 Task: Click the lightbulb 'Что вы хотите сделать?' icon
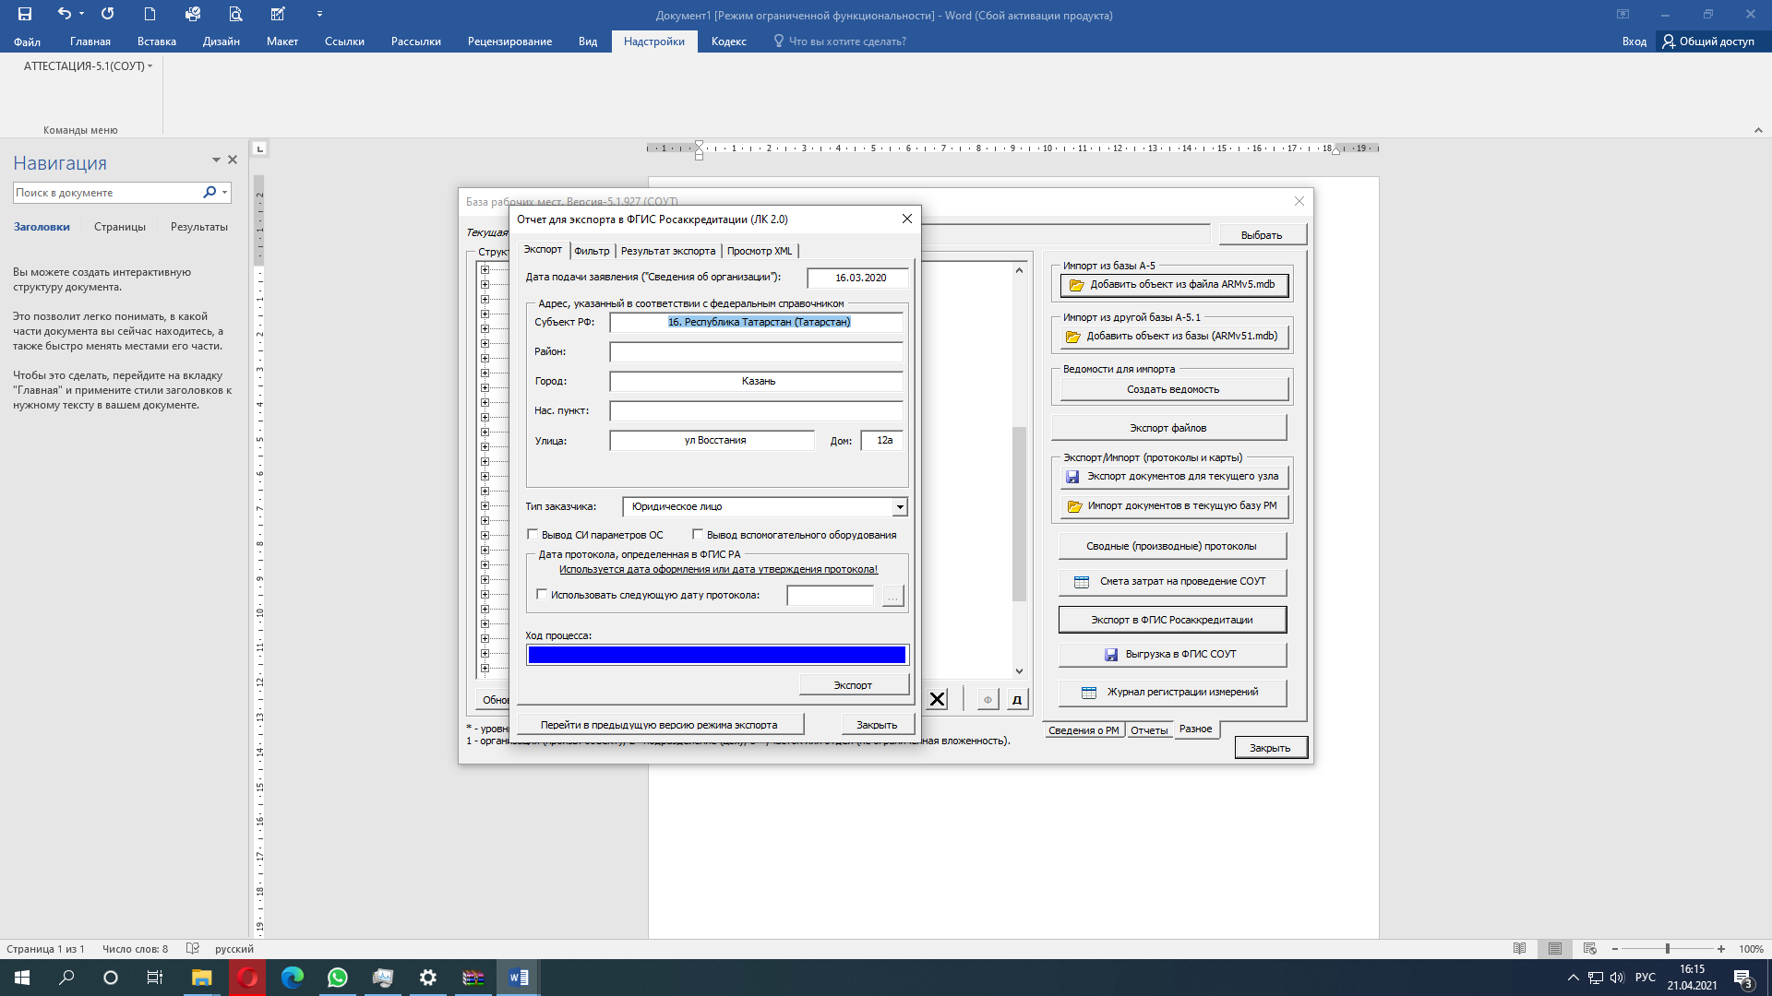pos(778,41)
